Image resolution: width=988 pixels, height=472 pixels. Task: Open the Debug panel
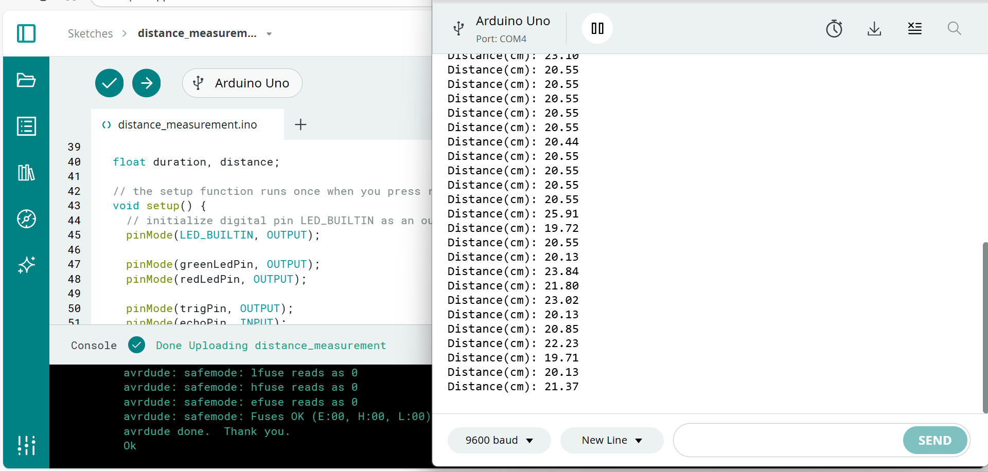[x=26, y=219]
